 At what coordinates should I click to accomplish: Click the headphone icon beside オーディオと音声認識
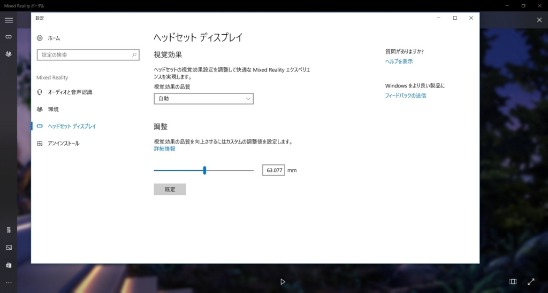point(40,92)
